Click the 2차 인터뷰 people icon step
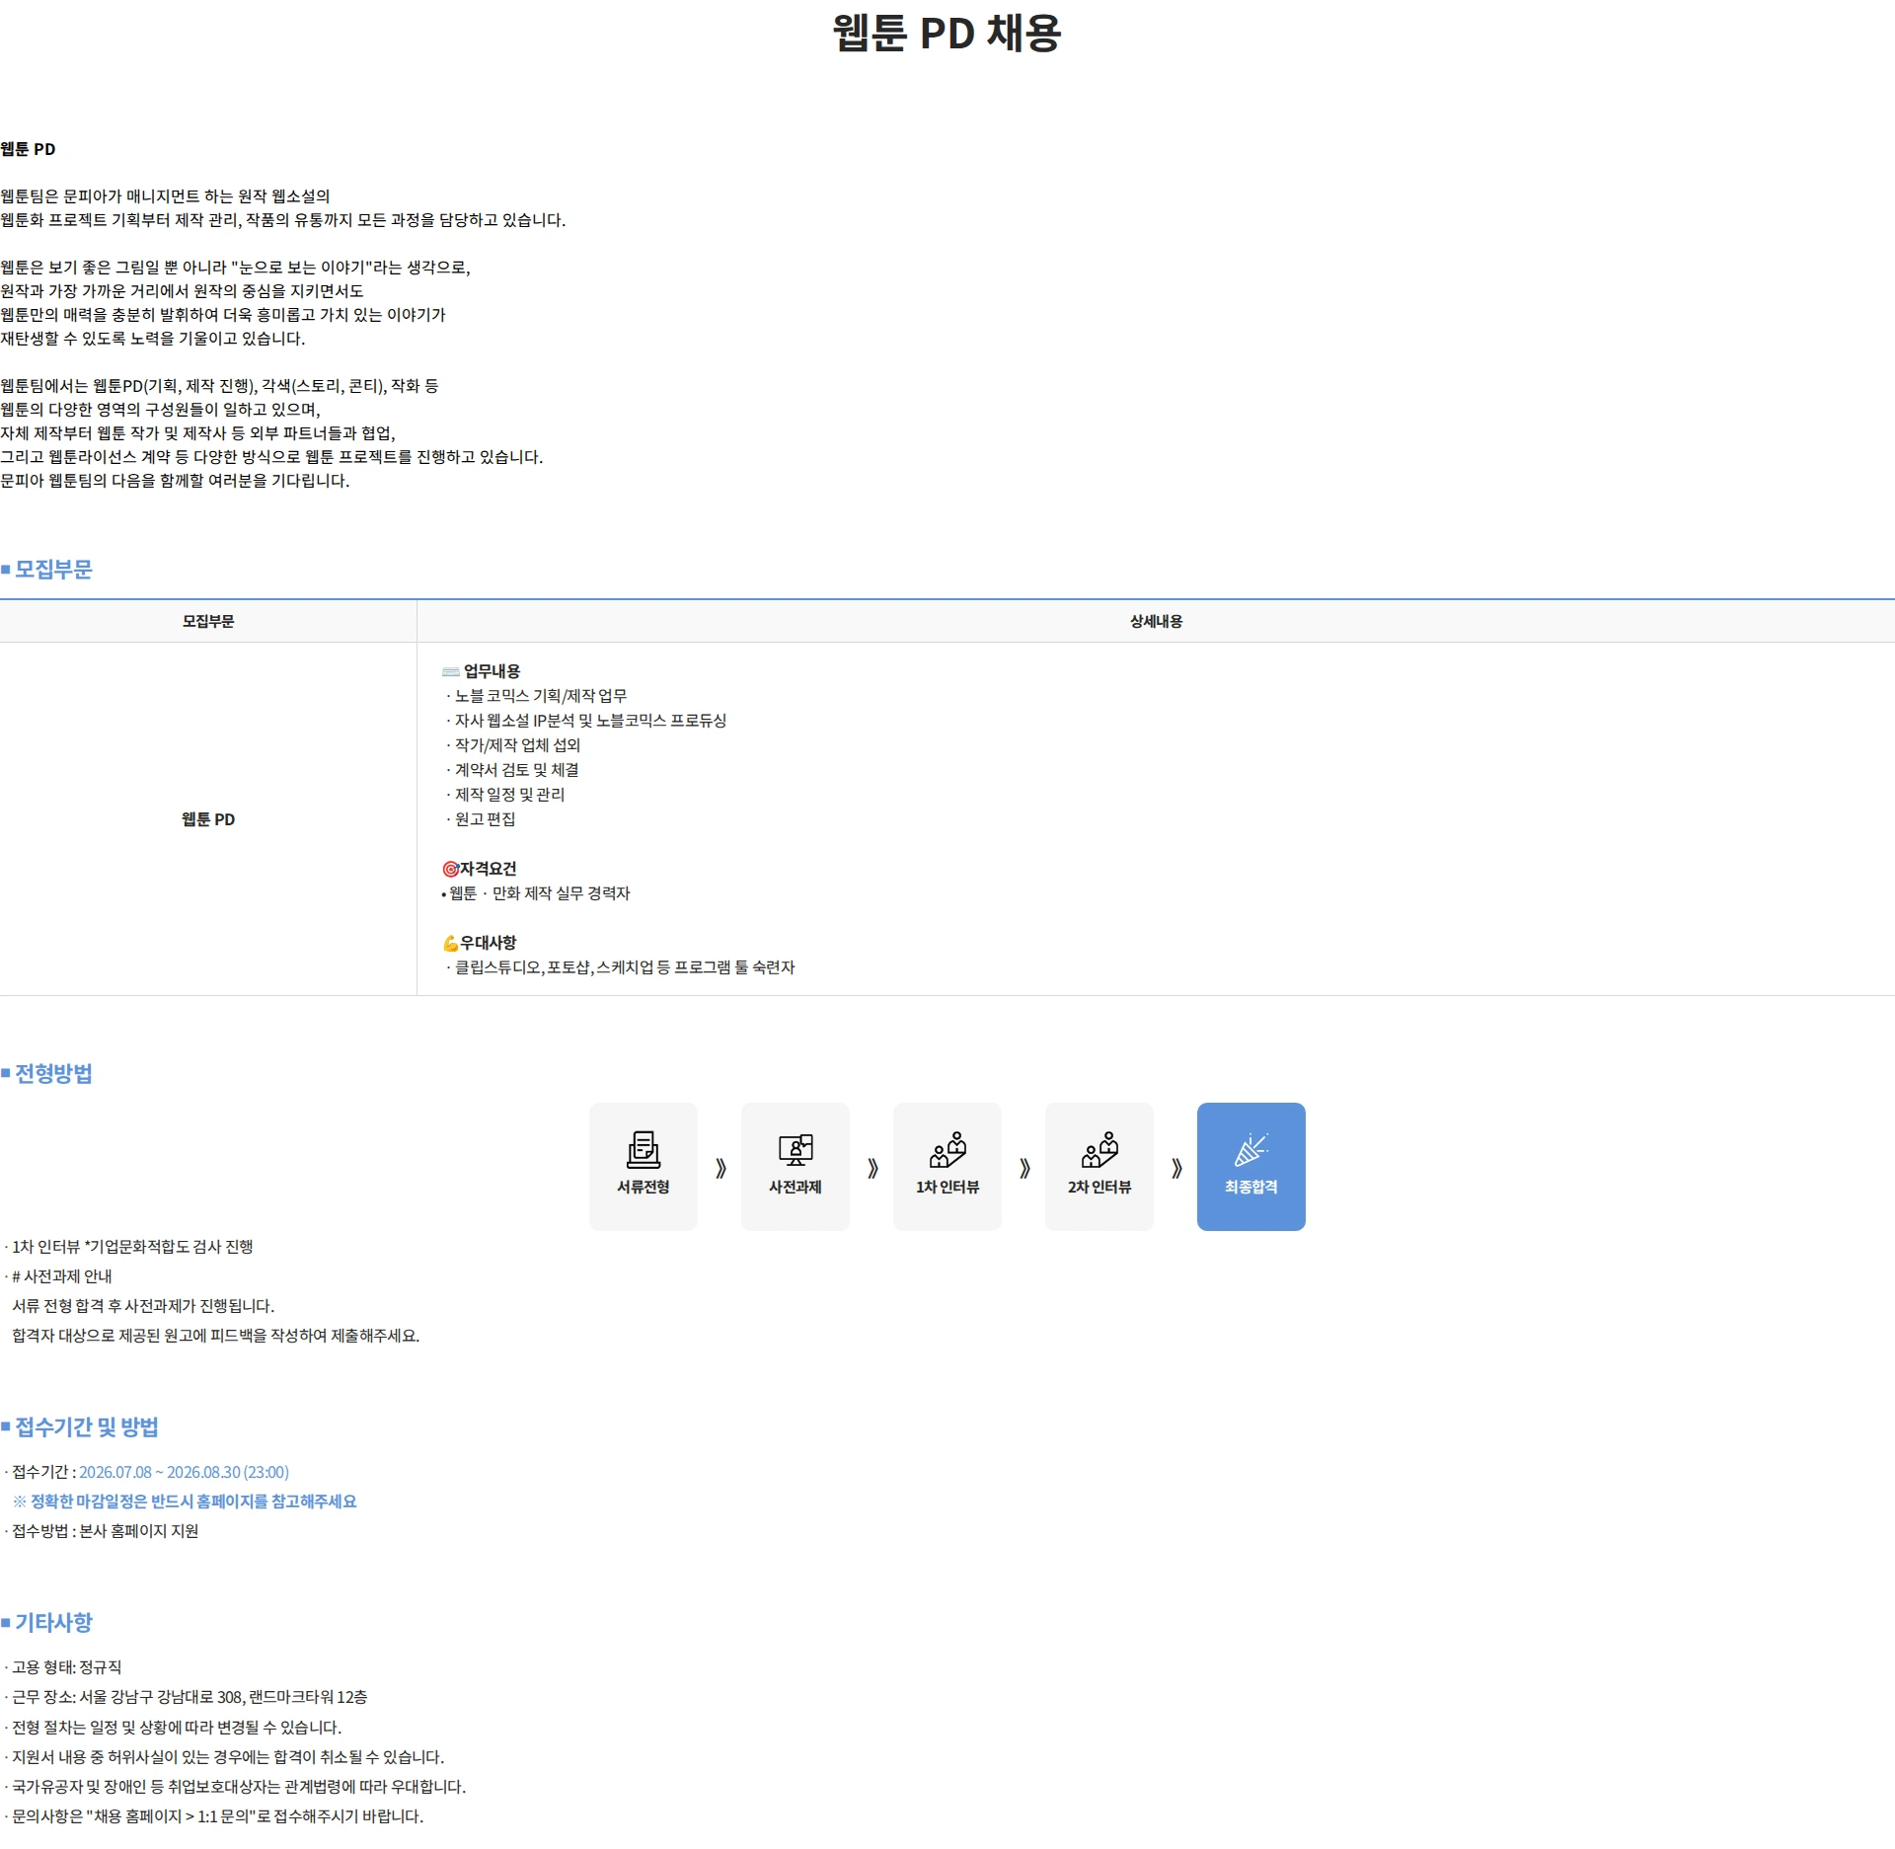 click(x=1099, y=1166)
